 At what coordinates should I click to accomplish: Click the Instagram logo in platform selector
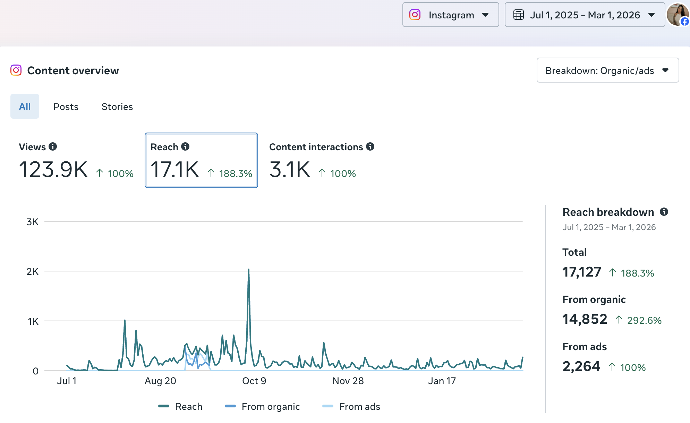(415, 15)
